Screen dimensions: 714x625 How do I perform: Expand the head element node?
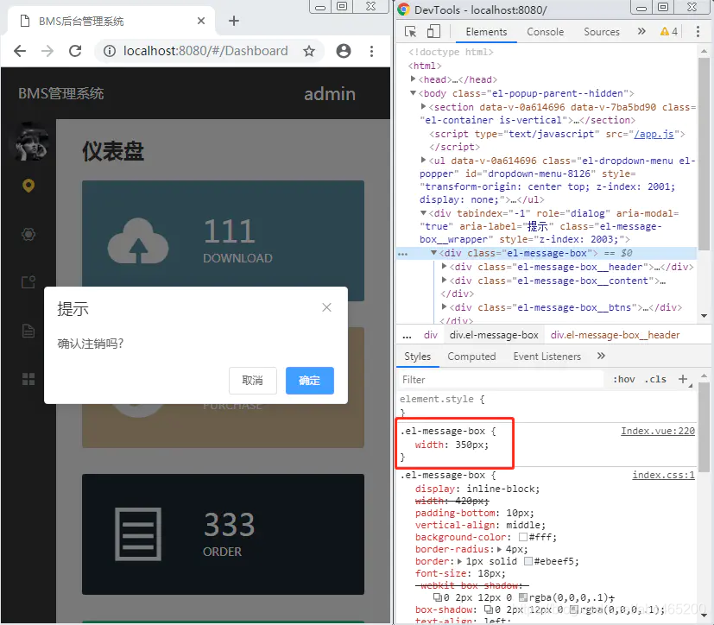point(413,79)
